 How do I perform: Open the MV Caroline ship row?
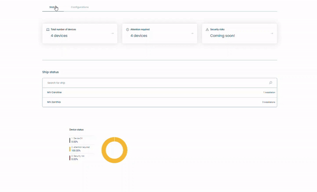[x=160, y=93]
